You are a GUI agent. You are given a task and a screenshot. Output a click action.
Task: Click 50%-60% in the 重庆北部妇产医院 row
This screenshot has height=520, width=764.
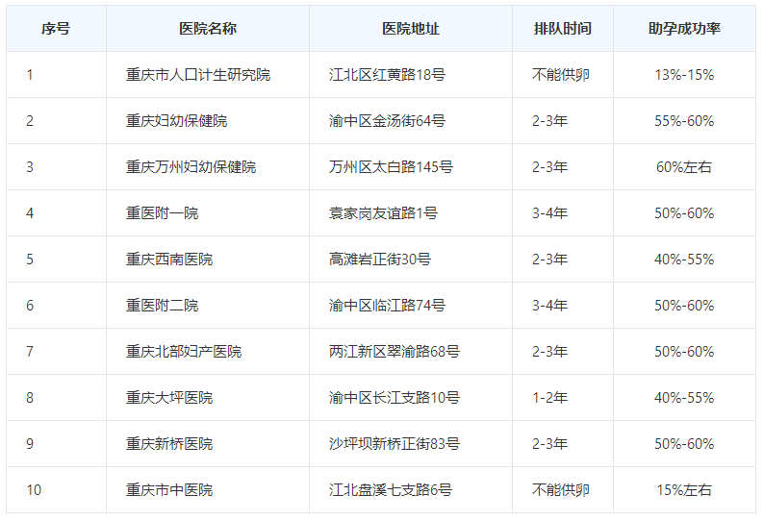point(684,352)
